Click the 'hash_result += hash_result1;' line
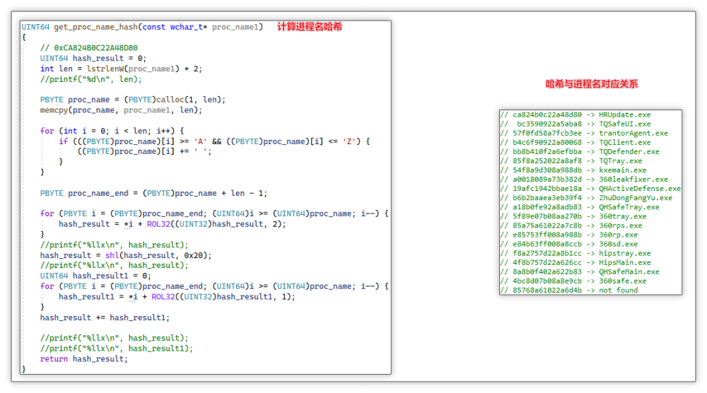The image size is (707, 393). [105, 317]
